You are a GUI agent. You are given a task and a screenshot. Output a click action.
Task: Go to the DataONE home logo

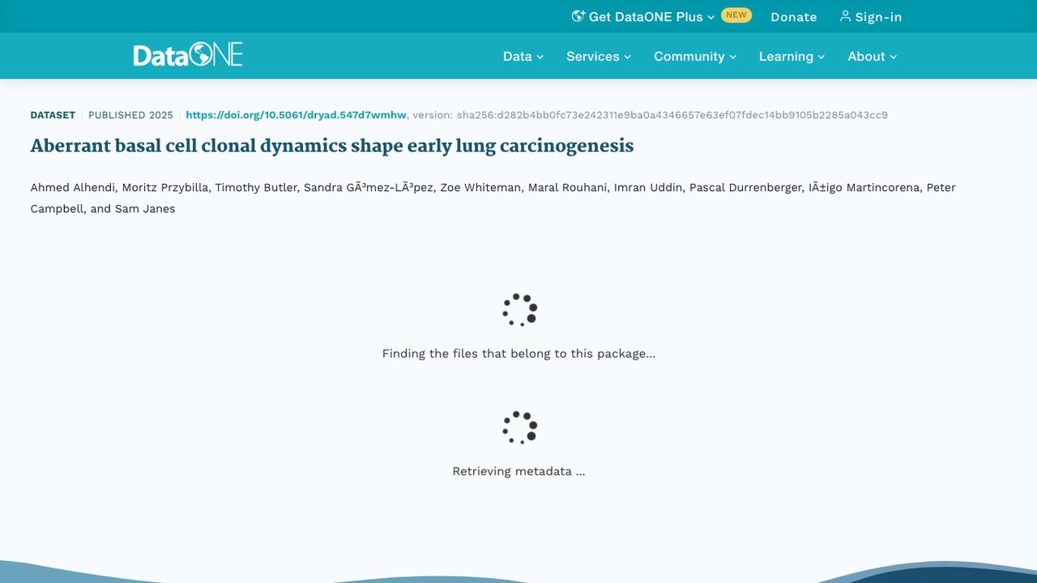coord(188,55)
